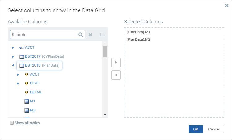Clear search with the X icon
Screen dimensions: 232x140
[90, 35]
